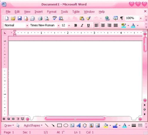The height and width of the screenshot is (135, 148).
Task: Click the Draw menu button
Action: (x=9, y=125)
